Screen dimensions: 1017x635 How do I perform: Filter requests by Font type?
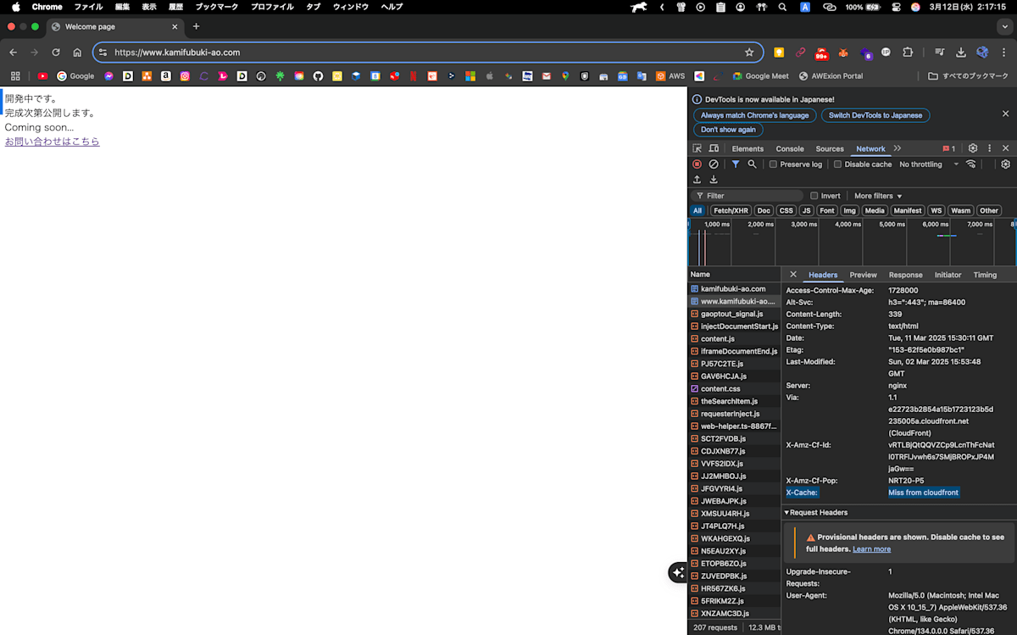pos(827,210)
